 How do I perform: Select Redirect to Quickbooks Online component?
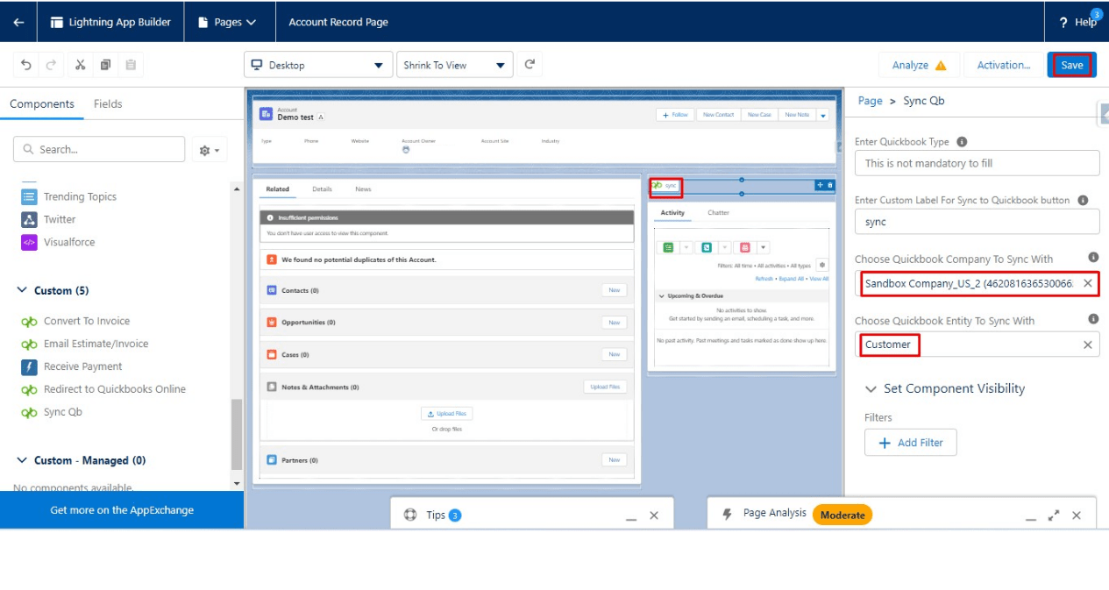point(103,389)
